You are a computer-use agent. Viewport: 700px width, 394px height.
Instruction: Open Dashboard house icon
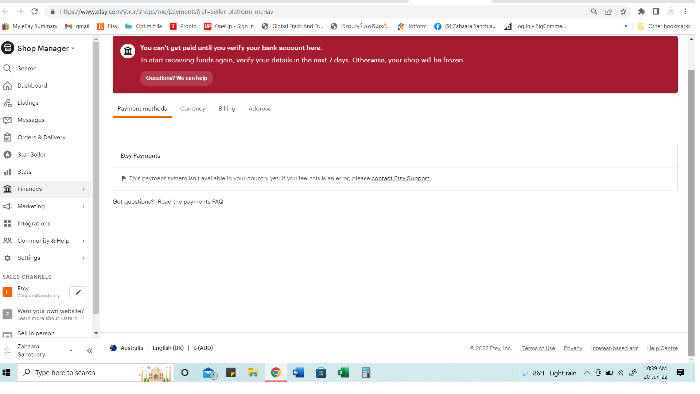[x=7, y=85]
